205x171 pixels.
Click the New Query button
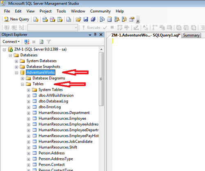[x=17, y=19]
